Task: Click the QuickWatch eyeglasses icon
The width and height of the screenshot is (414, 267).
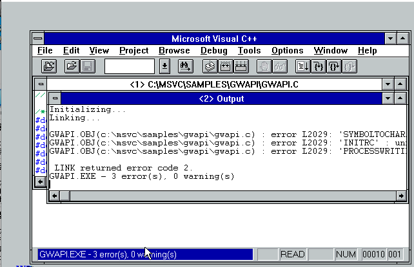Action: tap(280, 66)
